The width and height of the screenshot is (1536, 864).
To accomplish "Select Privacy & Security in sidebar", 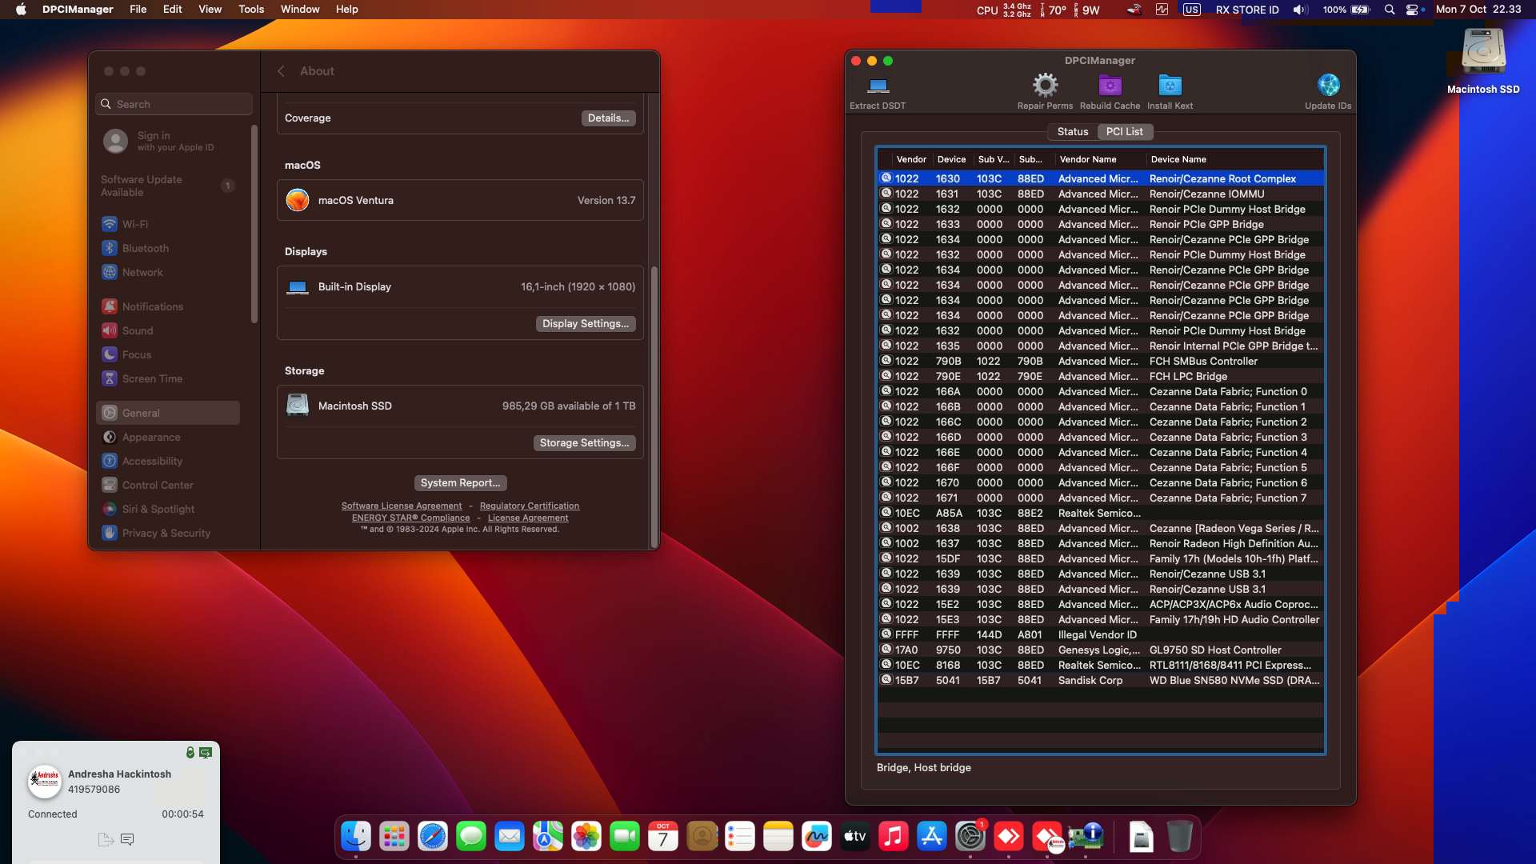I will 168,533.
